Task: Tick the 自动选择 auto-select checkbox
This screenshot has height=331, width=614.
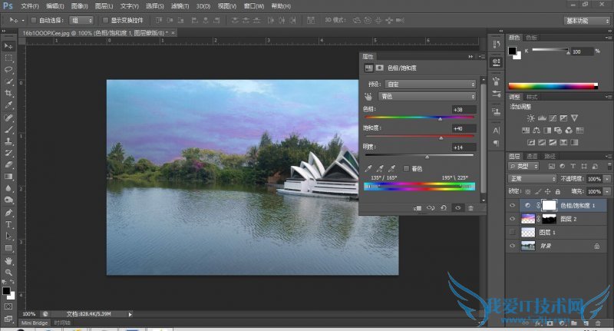Action: click(33, 20)
